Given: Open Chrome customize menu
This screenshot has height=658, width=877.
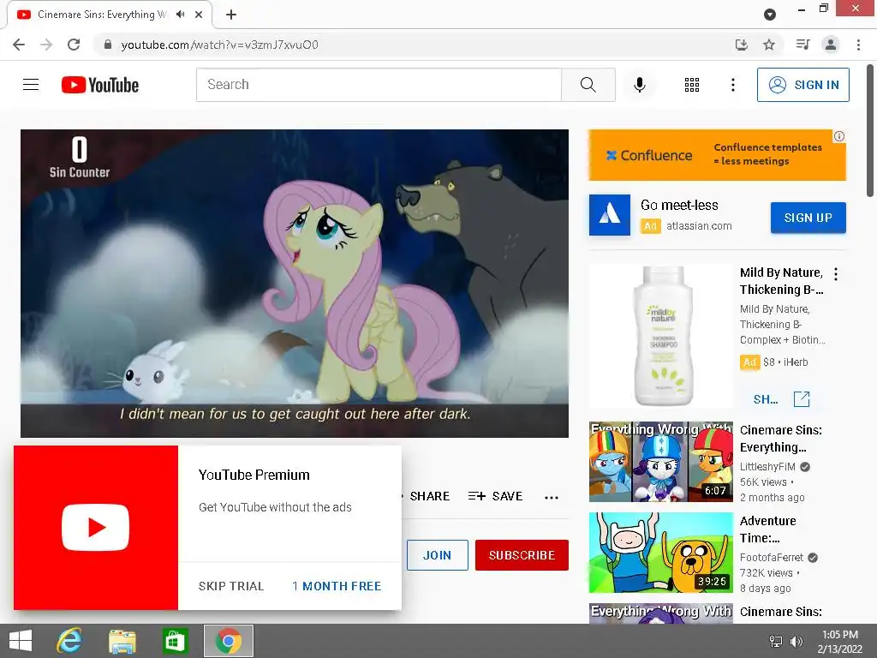Looking at the screenshot, I should pos(858,45).
